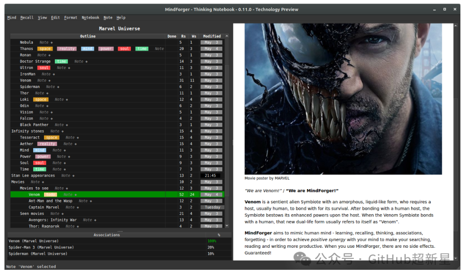Click the soul tag on Ultron

[x=44, y=68]
